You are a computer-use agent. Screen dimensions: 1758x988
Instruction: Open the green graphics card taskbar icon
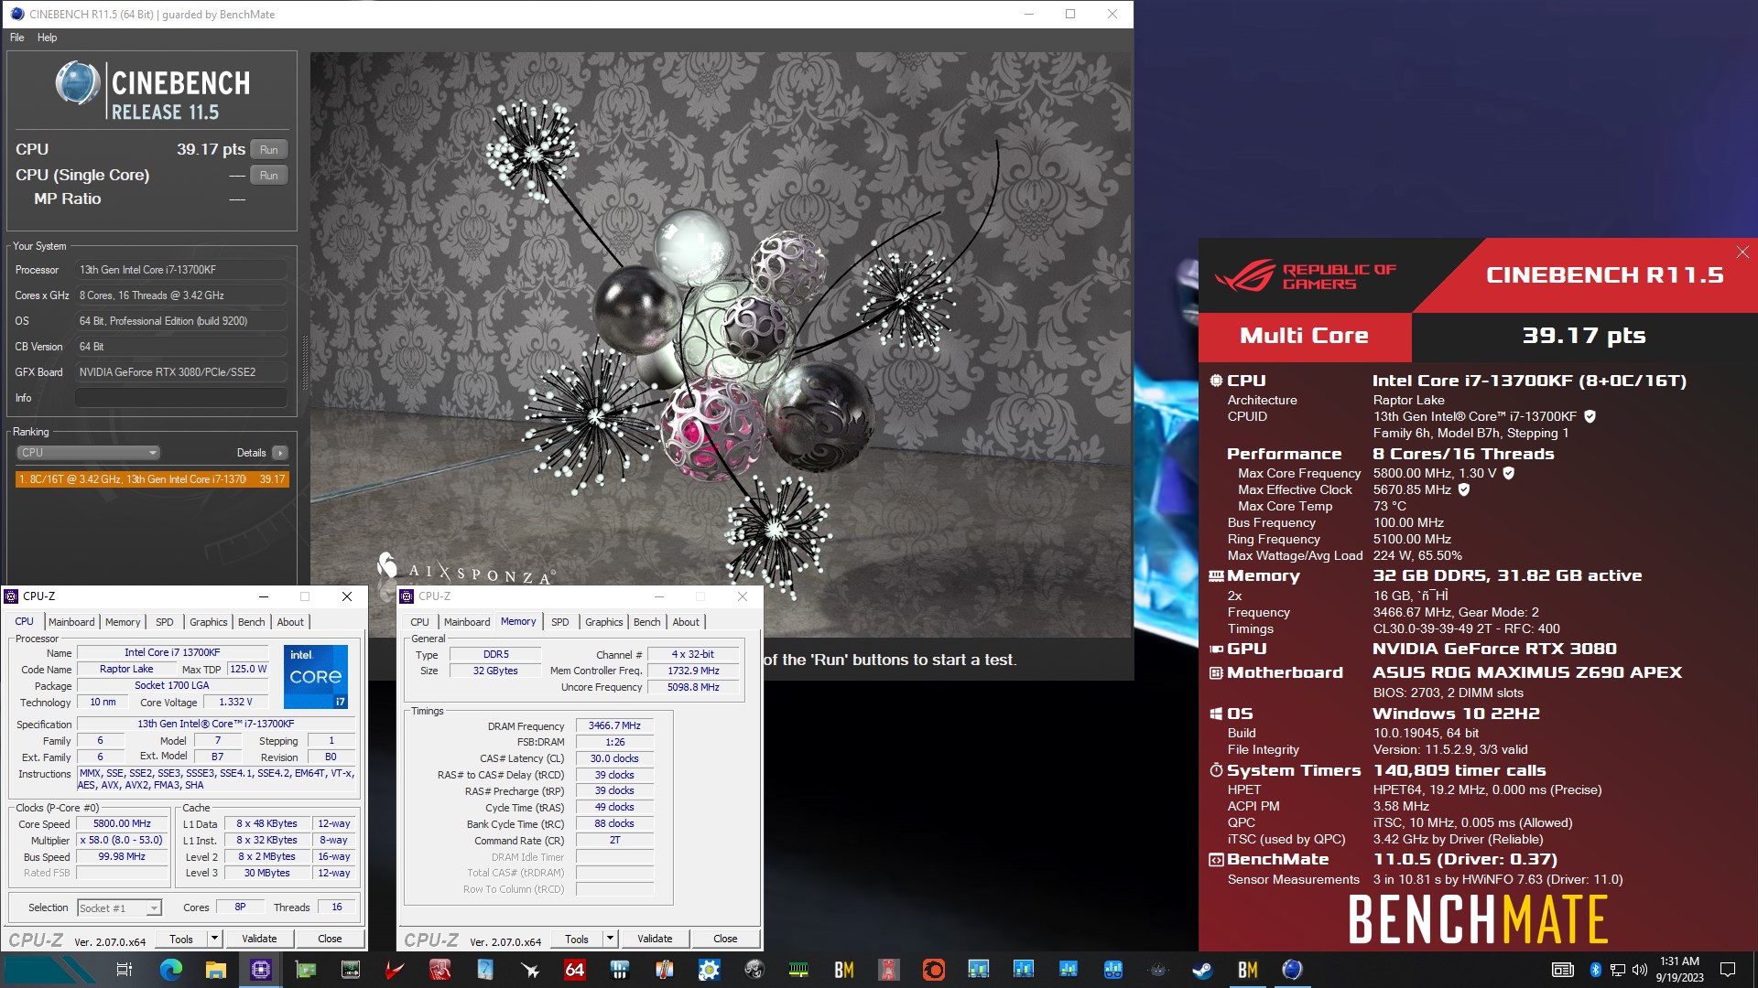306,970
